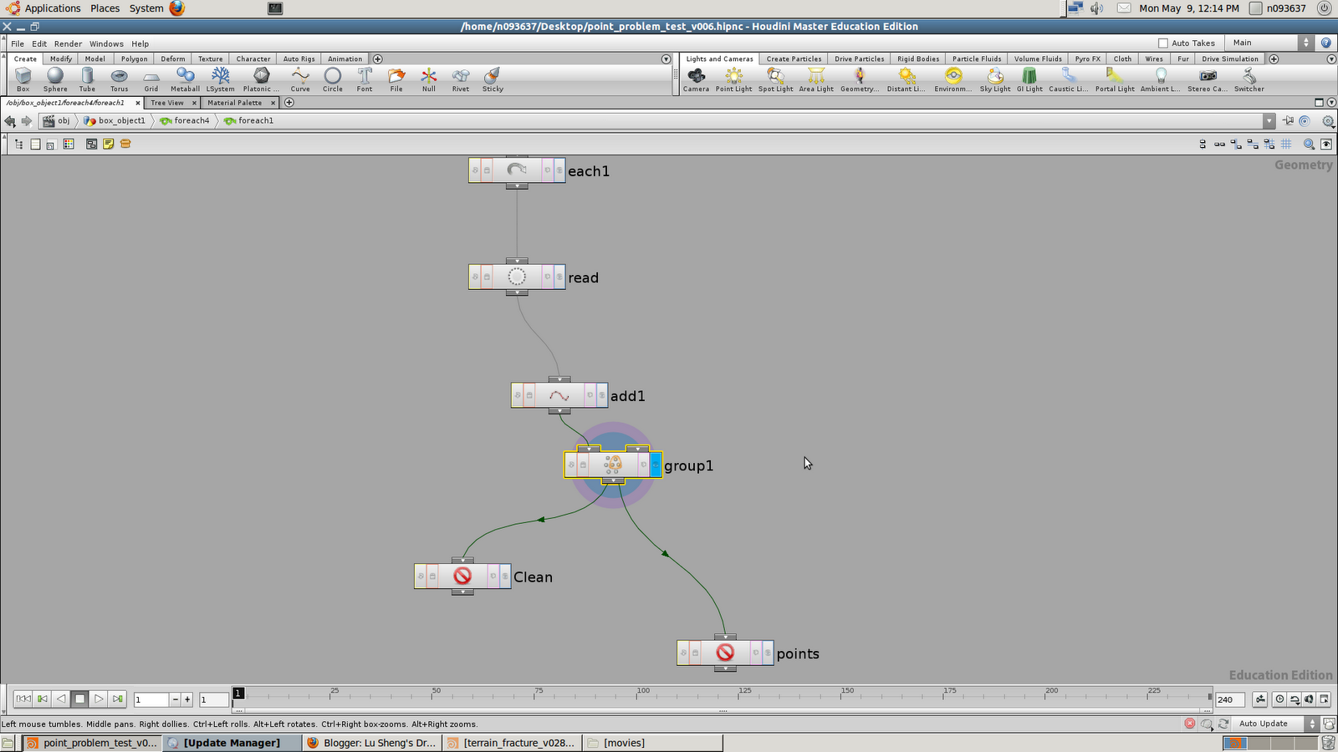
Task: Add a Point Light from the shelf
Action: click(x=733, y=79)
